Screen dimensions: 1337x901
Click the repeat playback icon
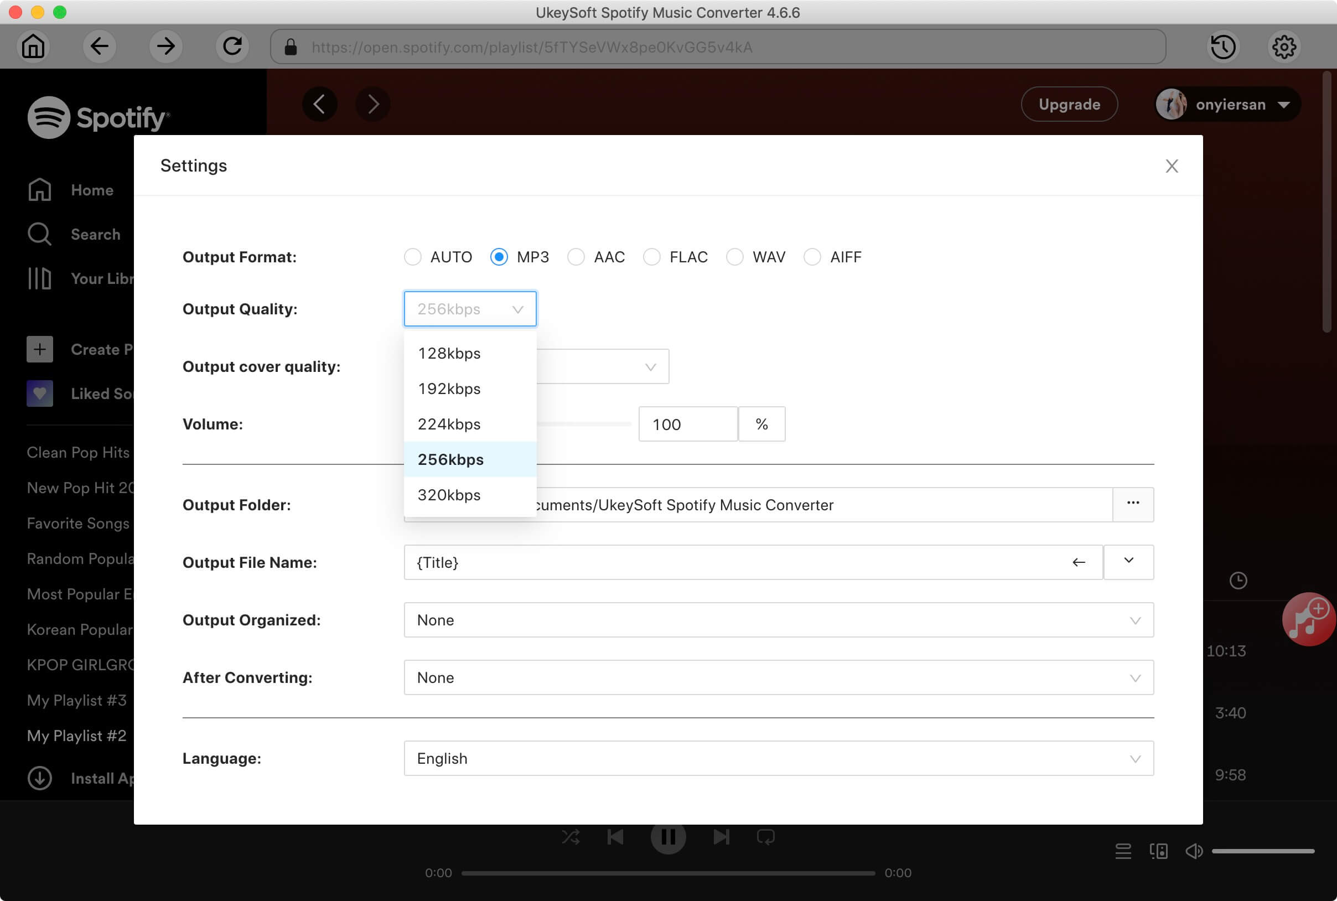[x=766, y=837]
